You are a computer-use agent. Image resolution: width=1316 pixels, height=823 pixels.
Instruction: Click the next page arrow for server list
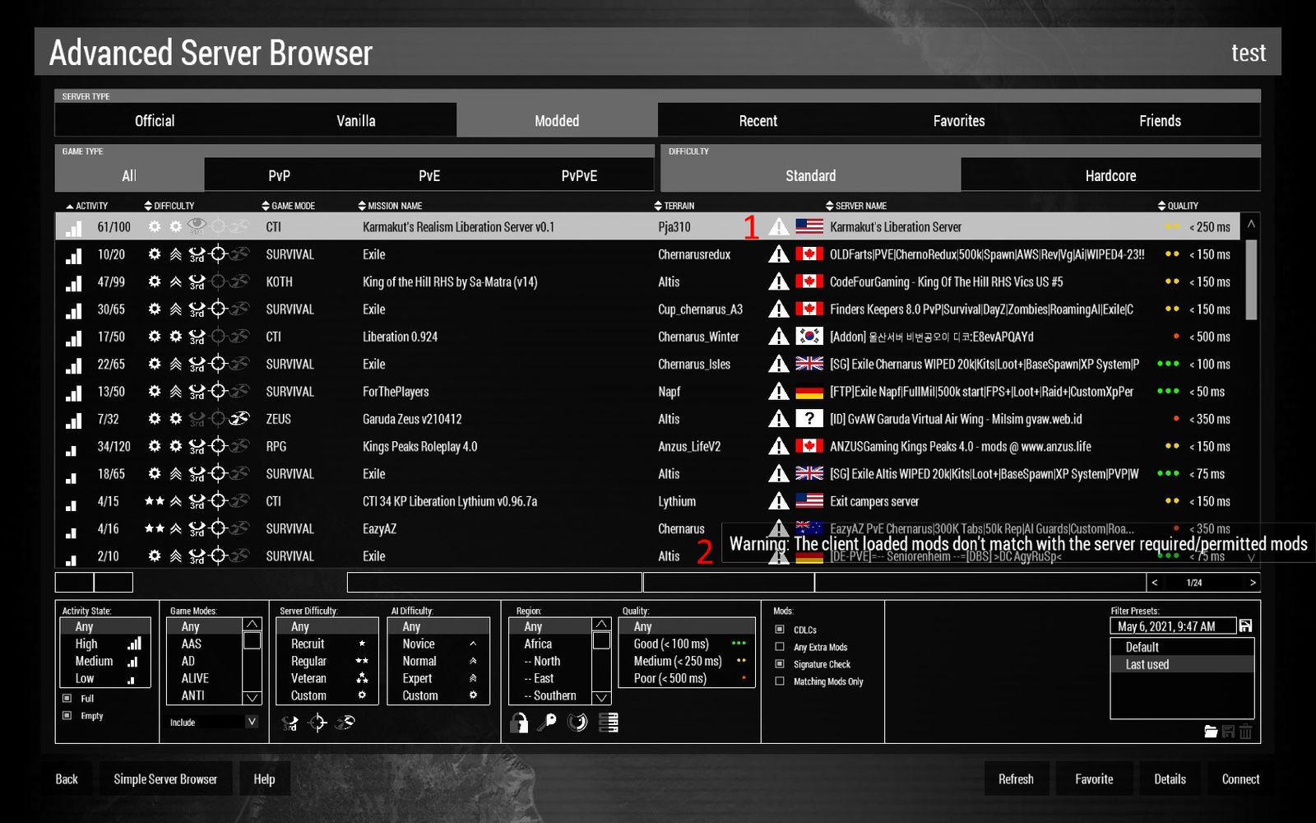1252,582
